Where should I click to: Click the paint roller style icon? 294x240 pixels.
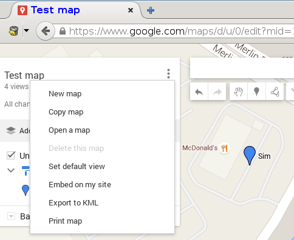[x=26, y=170]
